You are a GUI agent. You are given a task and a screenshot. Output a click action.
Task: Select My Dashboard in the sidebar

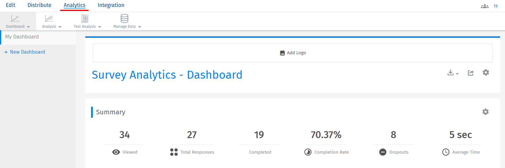38,37
